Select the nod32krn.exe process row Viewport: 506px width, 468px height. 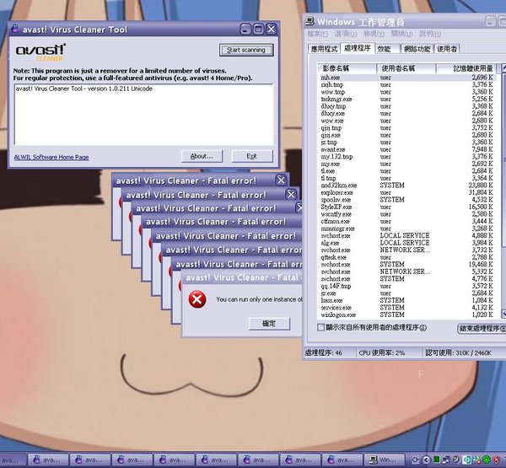[408, 186]
